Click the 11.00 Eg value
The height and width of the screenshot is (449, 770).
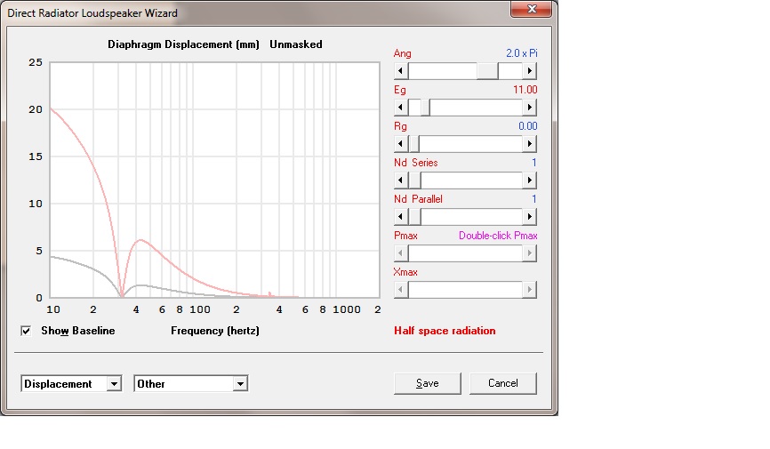coord(525,90)
